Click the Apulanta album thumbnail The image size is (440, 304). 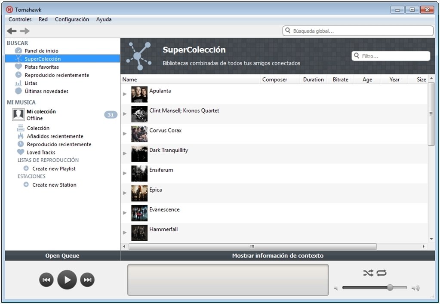(139, 94)
